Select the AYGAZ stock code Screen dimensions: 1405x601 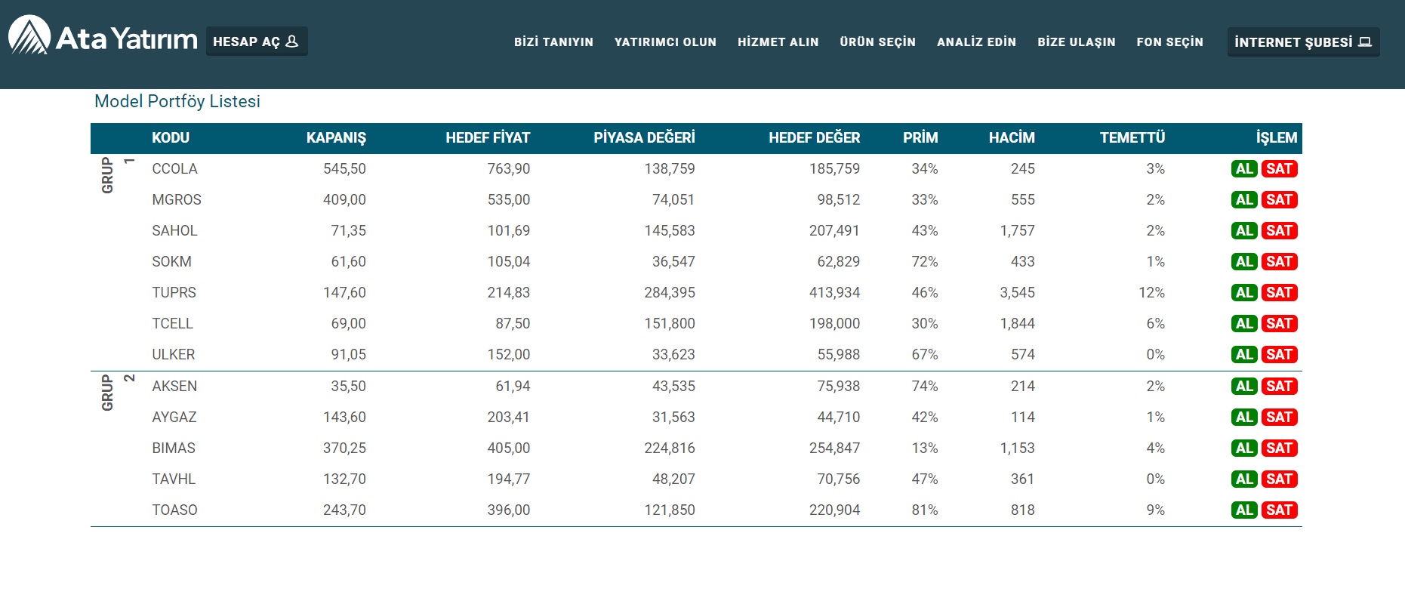(x=174, y=418)
